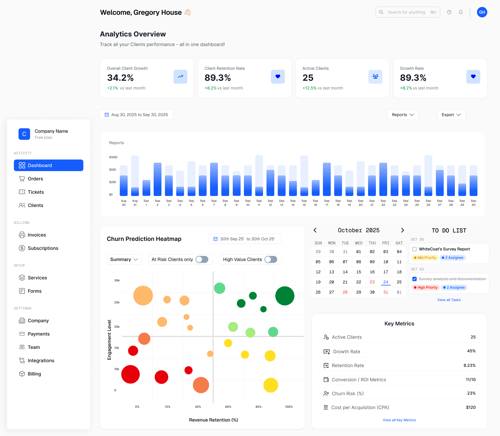Click View all Tasks link

click(449, 300)
